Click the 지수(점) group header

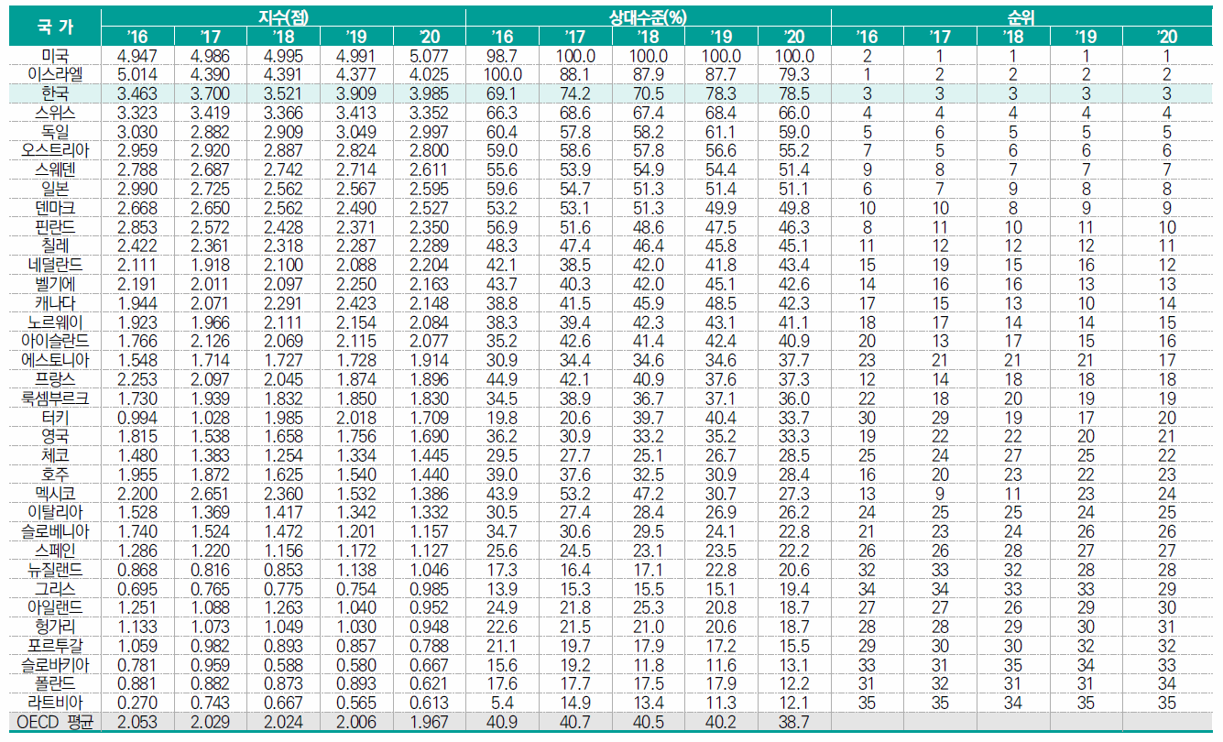pos(283,16)
